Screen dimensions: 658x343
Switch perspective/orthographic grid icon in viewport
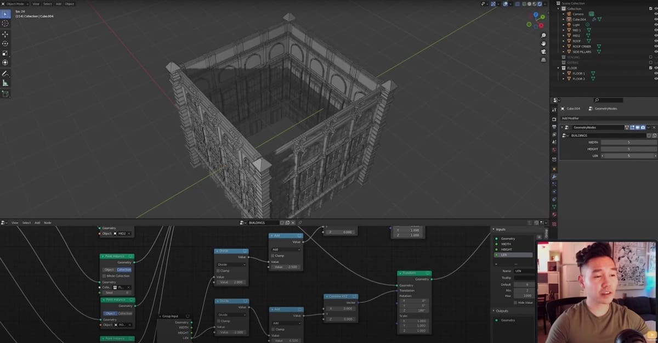[x=543, y=59]
